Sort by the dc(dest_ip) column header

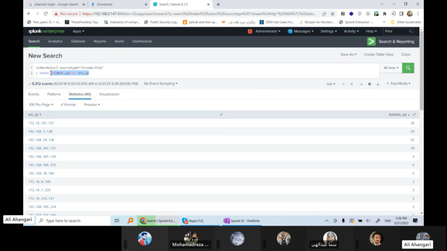click(399, 115)
